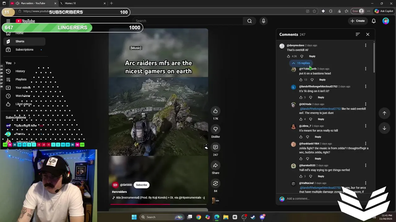Reply to @davymcdave's comment
The width and height of the screenshot is (396, 222).
pos(312,56)
